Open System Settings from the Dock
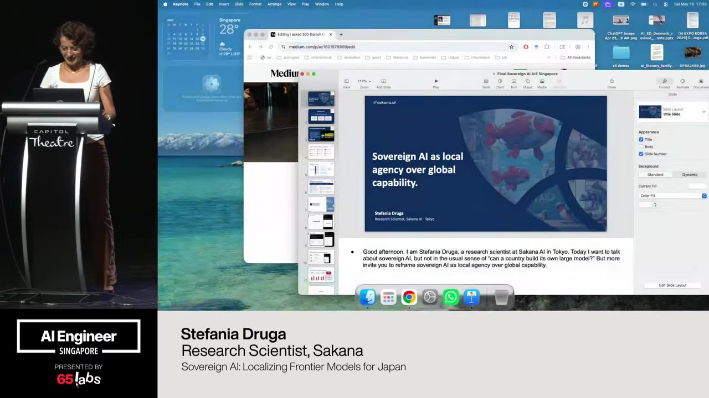This screenshot has width=709, height=398. click(x=430, y=297)
